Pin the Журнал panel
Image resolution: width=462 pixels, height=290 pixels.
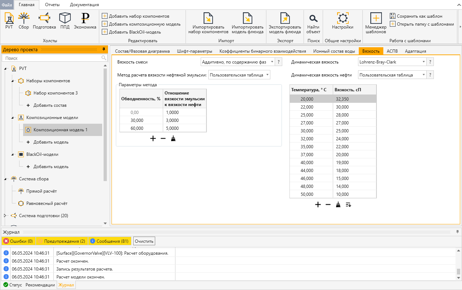pos(458,232)
